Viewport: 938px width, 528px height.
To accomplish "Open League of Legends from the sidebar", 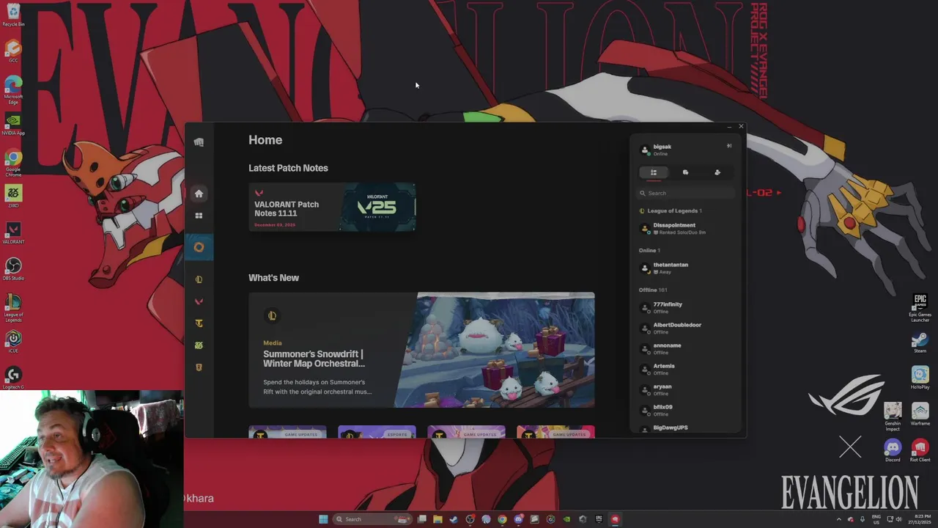I will (x=199, y=279).
